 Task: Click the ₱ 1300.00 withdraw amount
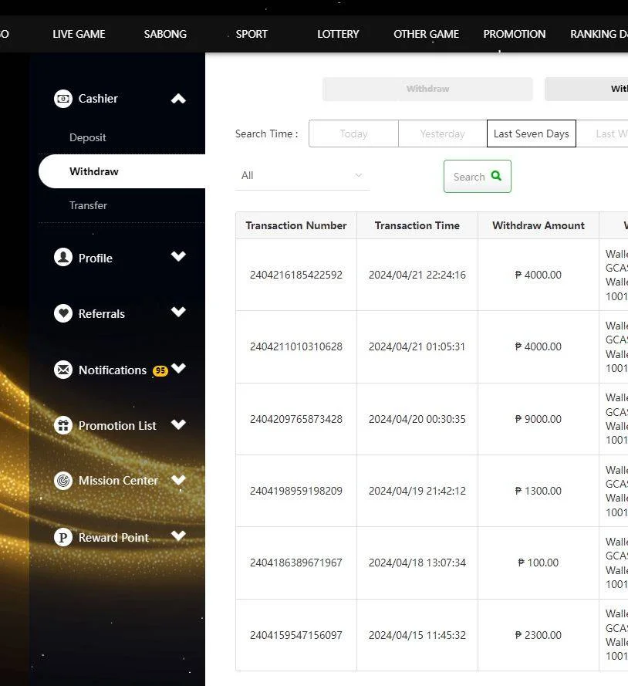click(539, 491)
